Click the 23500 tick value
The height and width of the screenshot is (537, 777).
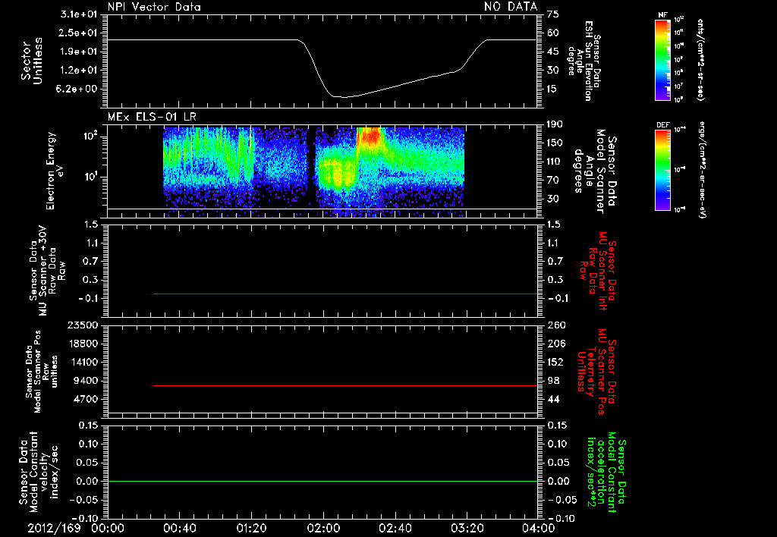(x=82, y=325)
